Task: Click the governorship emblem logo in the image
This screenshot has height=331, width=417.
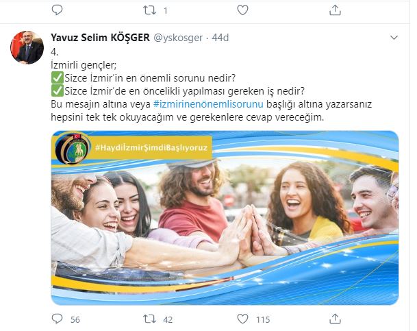Action: (x=73, y=149)
